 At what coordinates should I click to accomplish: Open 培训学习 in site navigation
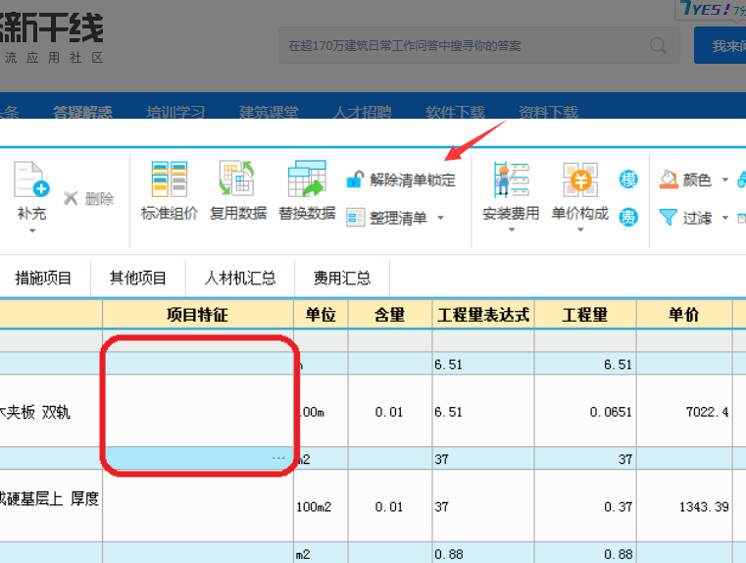tap(175, 113)
